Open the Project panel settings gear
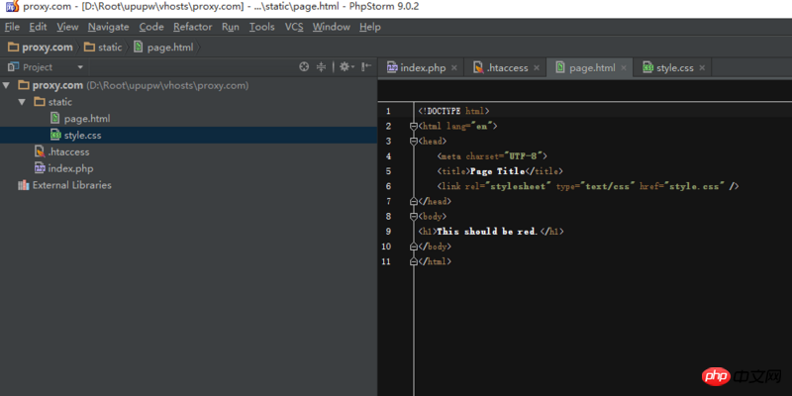This screenshot has width=792, height=396. tap(344, 67)
